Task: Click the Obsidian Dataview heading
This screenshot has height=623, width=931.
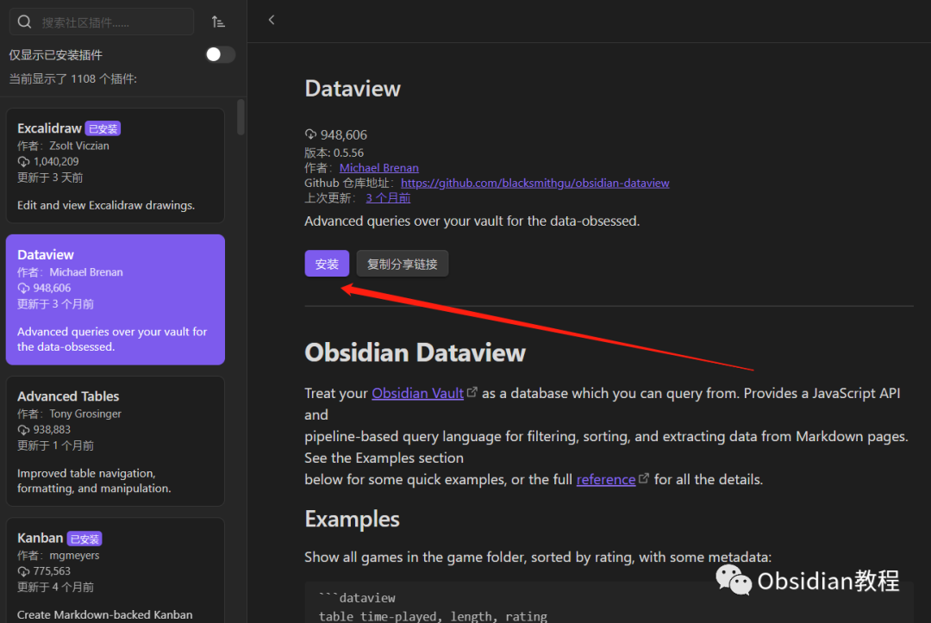Action: click(415, 352)
